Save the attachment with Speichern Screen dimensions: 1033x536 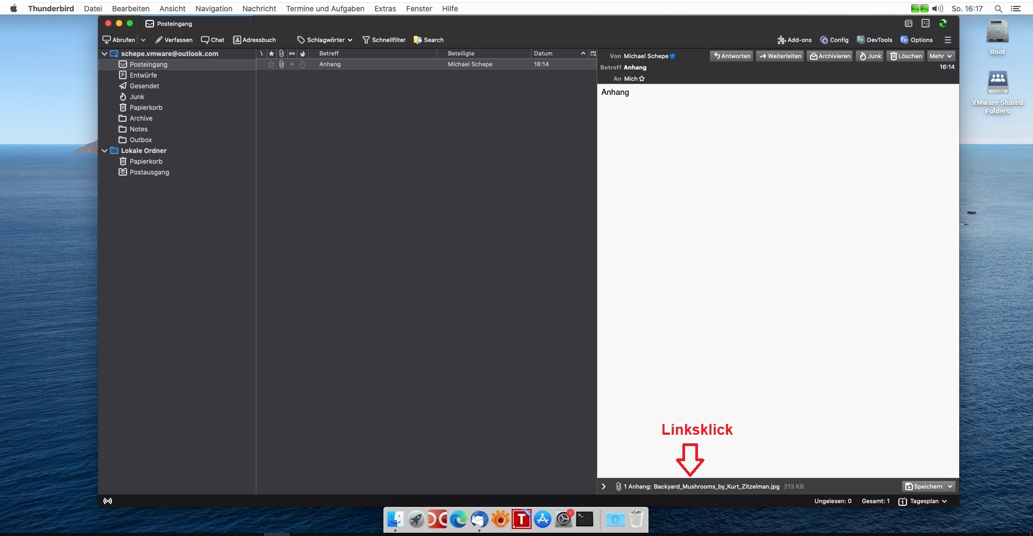[924, 486]
